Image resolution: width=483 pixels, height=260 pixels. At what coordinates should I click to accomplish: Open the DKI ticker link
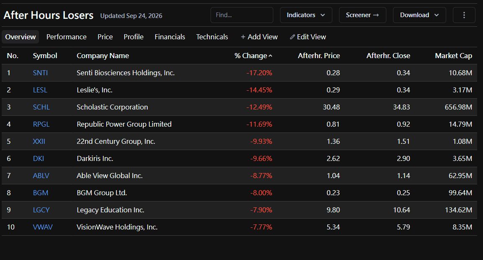coord(39,159)
